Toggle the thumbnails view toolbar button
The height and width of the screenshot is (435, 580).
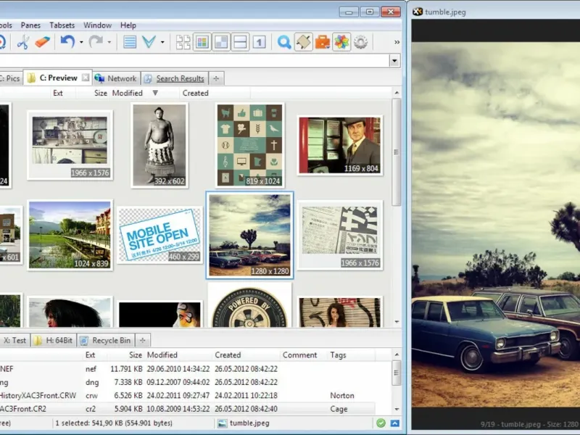202,42
